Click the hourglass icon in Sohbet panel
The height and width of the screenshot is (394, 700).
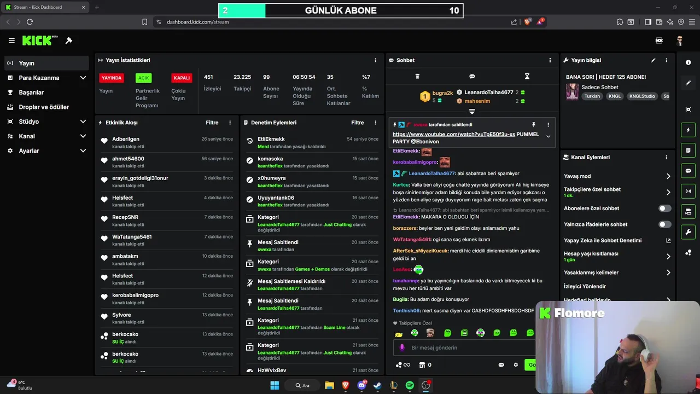click(x=527, y=77)
